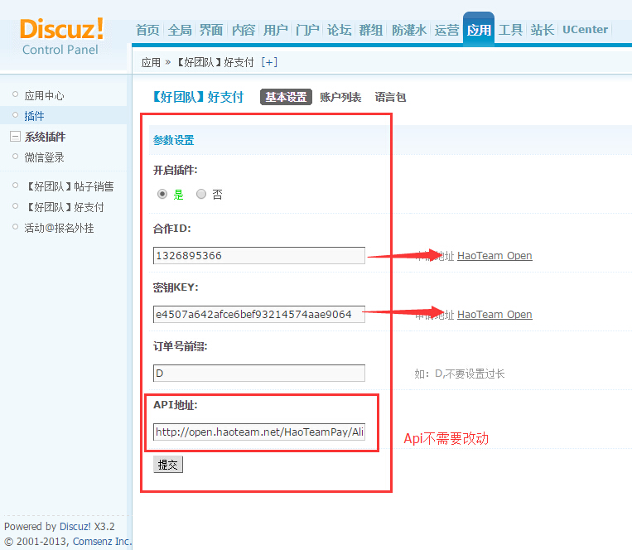Open the 门户 menu tab
632x550 pixels.
tap(307, 30)
